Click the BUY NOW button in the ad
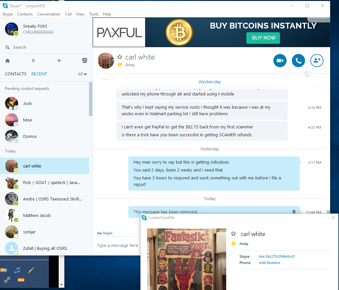Viewport: 339px width, 290px height. 263,38
